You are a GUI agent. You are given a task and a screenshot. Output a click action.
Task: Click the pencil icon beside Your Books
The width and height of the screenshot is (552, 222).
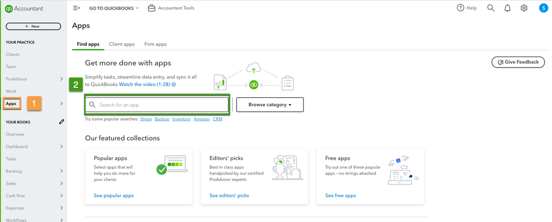coord(61,122)
